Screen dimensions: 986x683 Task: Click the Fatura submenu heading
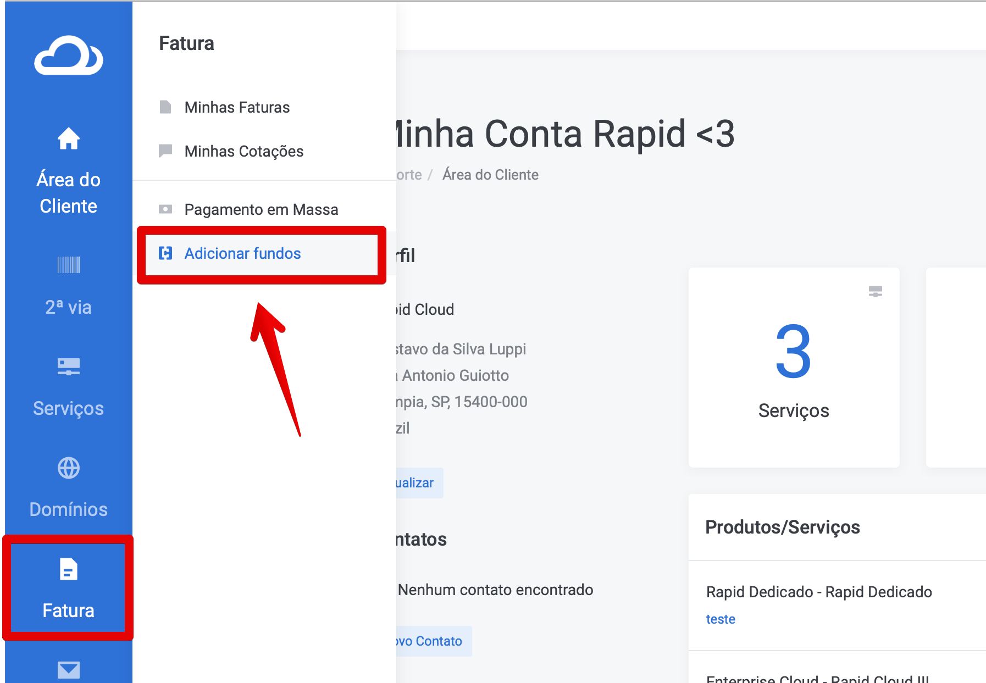186,43
